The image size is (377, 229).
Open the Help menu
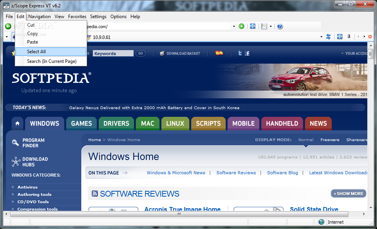coord(135,17)
